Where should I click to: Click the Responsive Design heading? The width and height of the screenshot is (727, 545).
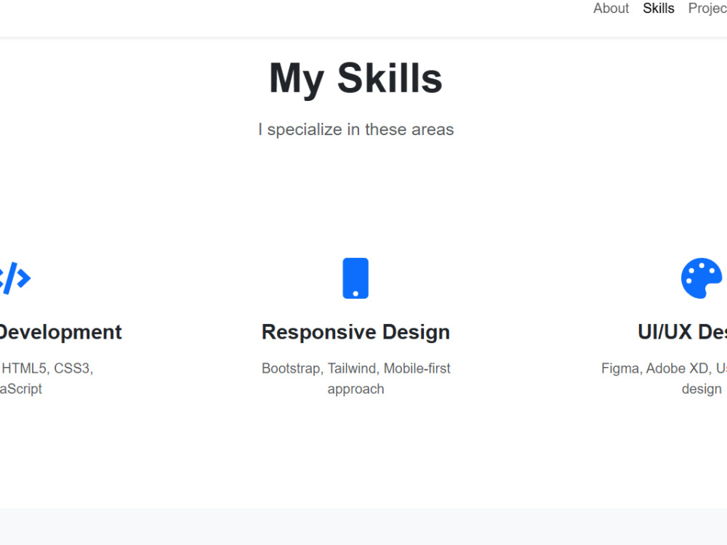[x=356, y=332]
